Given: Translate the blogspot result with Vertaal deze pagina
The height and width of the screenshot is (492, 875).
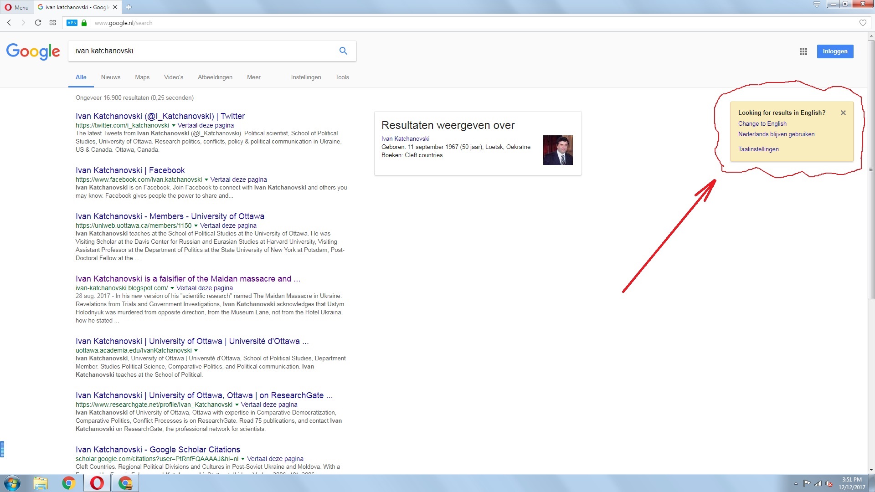Looking at the screenshot, I should point(205,288).
